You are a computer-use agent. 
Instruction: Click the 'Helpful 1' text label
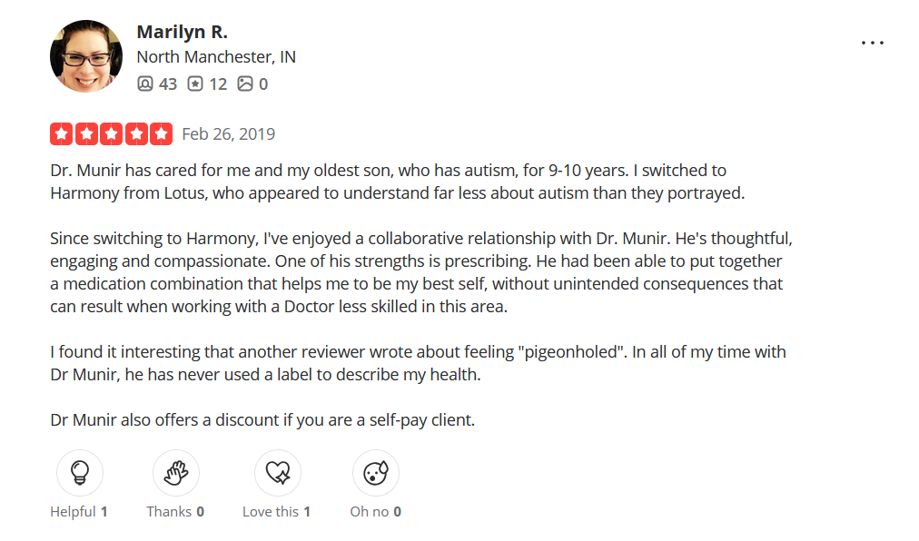pyautogui.click(x=79, y=511)
